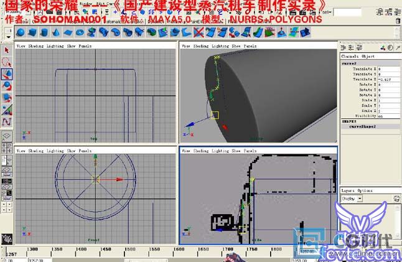Select the curve2 object name in channel box

(x=349, y=63)
